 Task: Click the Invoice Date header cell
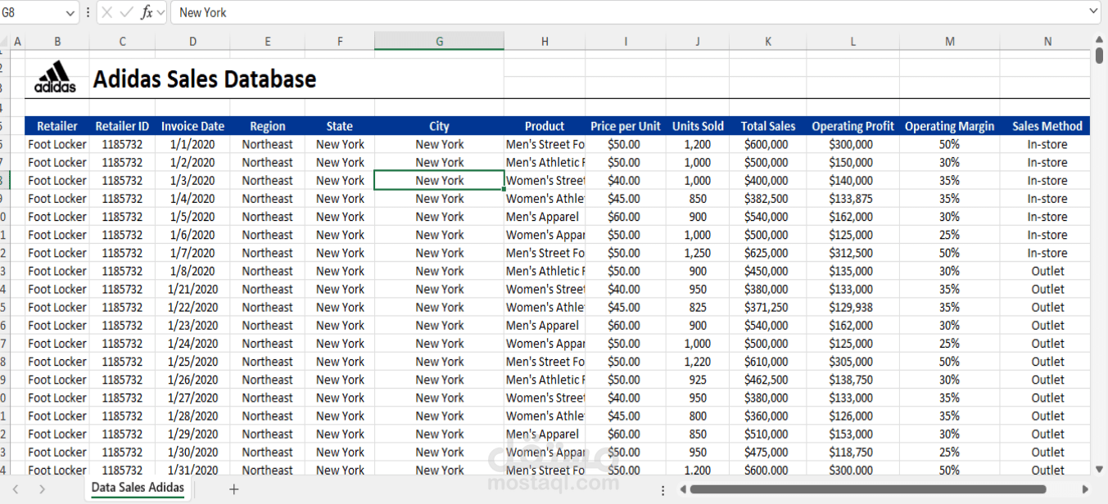(x=192, y=126)
